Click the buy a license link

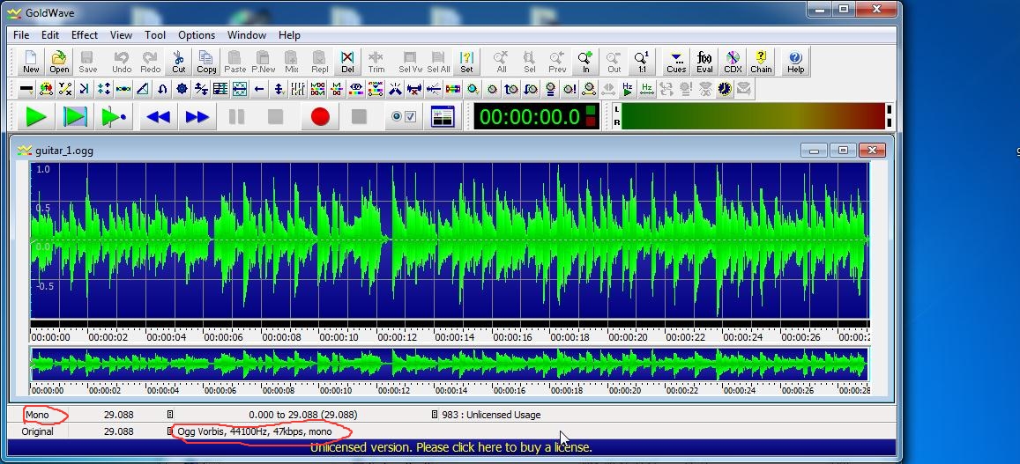pyautogui.click(x=450, y=447)
